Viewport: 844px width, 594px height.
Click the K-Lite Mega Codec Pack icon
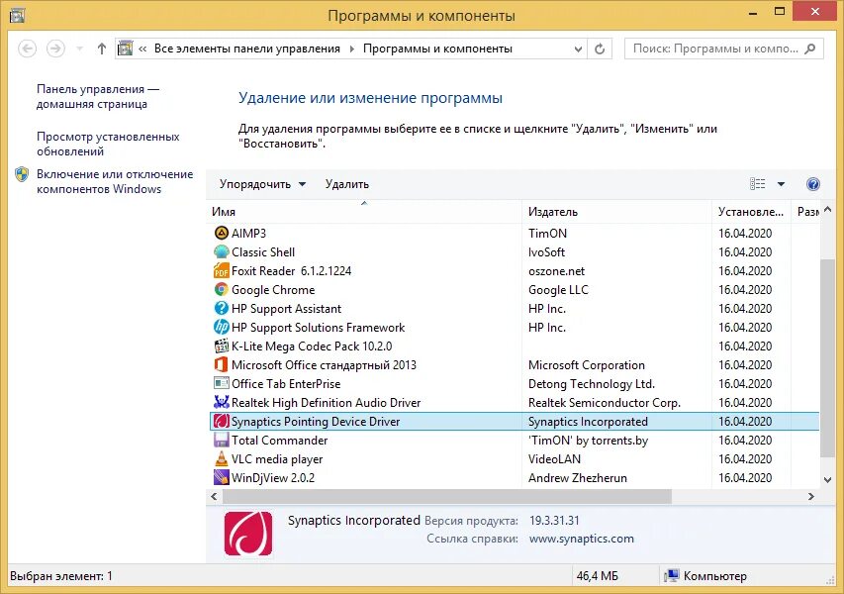pos(222,346)
